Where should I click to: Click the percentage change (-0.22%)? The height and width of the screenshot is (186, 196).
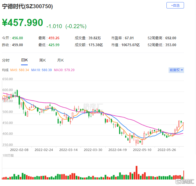coord(76,26)
